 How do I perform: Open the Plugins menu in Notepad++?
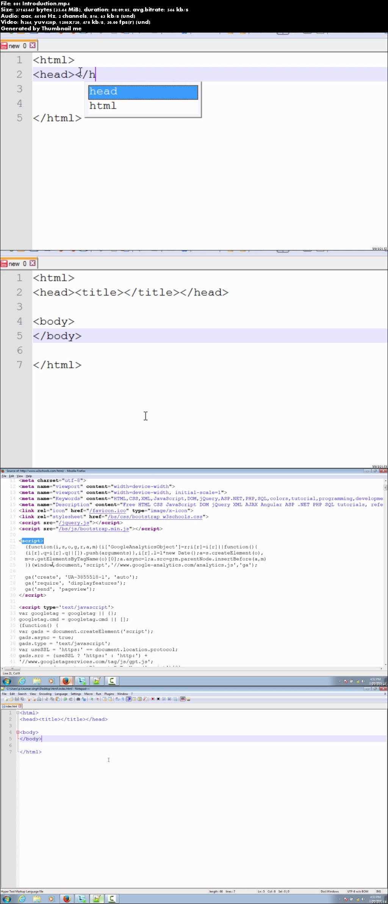[x=109, y=694]
